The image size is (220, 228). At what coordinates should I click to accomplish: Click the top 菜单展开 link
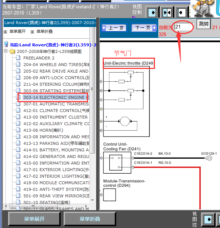(18, 31)
